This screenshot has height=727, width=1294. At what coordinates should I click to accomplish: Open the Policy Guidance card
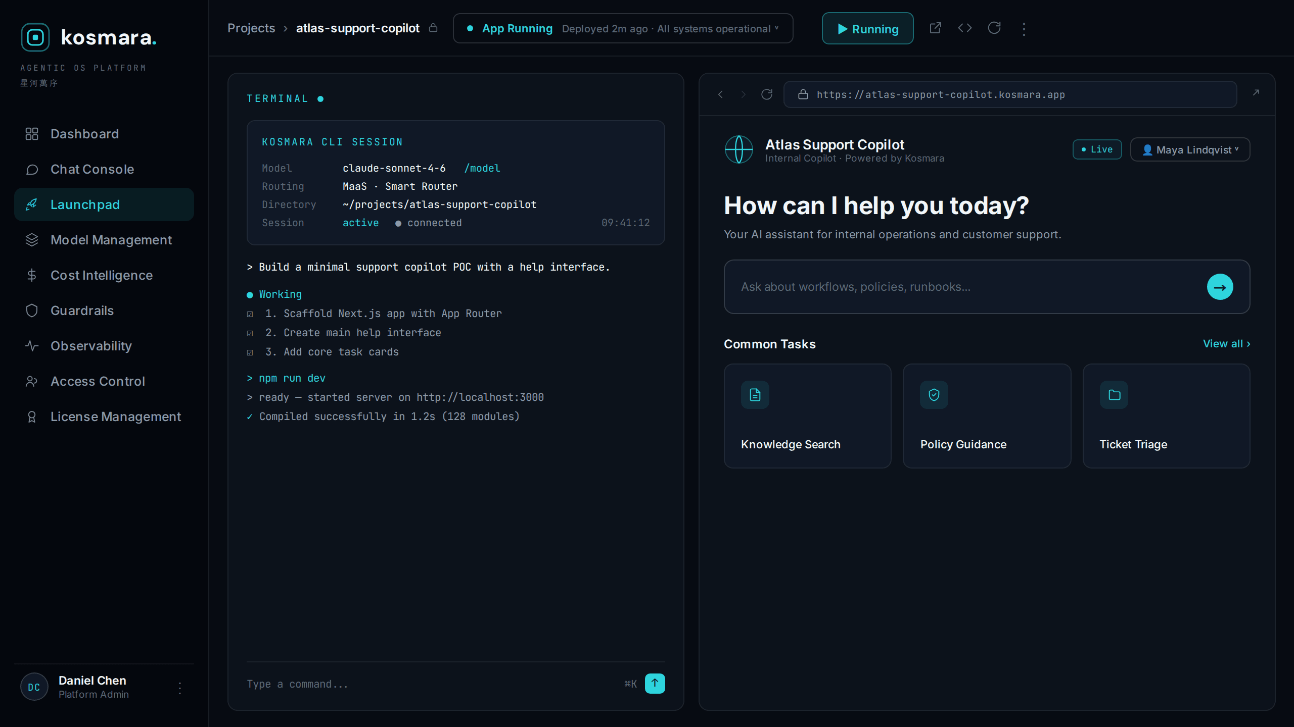[x=987, y=416]
